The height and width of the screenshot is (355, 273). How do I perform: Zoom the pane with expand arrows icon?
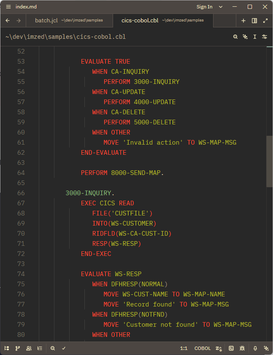pos(265,21)
